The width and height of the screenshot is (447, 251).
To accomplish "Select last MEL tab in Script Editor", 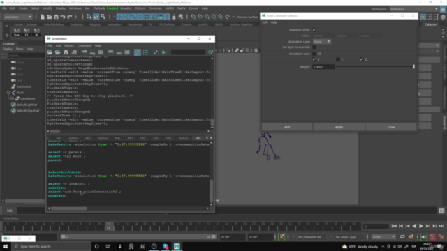I will coord(198,138).
